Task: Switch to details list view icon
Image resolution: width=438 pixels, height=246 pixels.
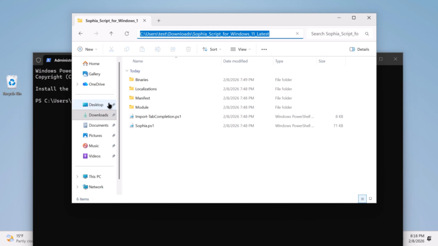Action: [362, 199]
